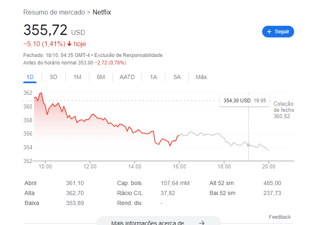Follow Netflix with the Seguir button
Viewport: 312px width, 225px height.
[x=278, y=32]
